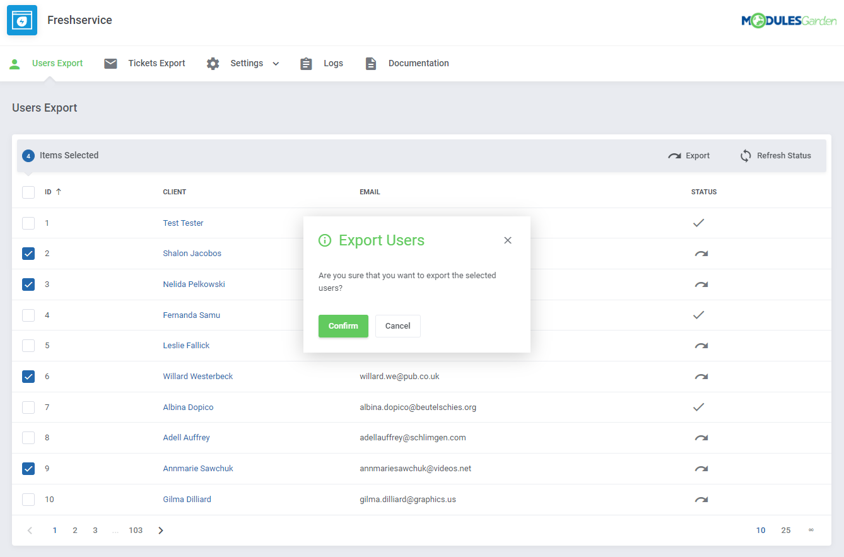Click export status arrow for Shalon Jacobos

(x=701, y=254)
